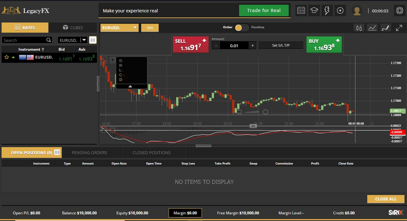Open the education graduation cap icon
The width and height of the screenshot is (407, 221).
pyautogui.click(x=314, y=11)
